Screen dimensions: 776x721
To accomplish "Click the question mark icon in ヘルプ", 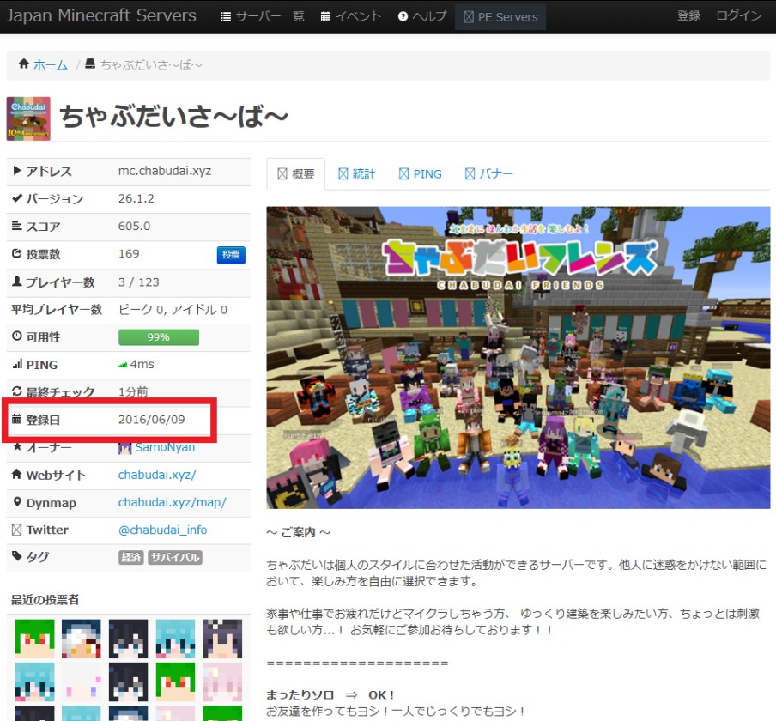I will click(x=403, y=16).
